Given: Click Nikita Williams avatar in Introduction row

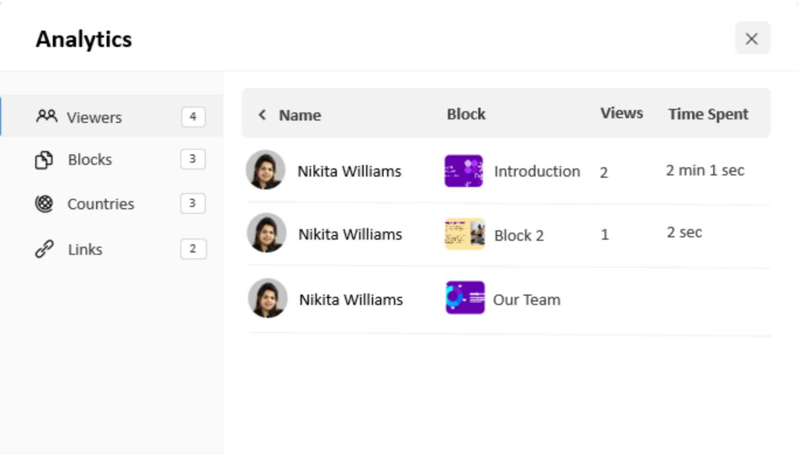Looking at the screenshot, I should pyautogui.click(x=266, y=170).
